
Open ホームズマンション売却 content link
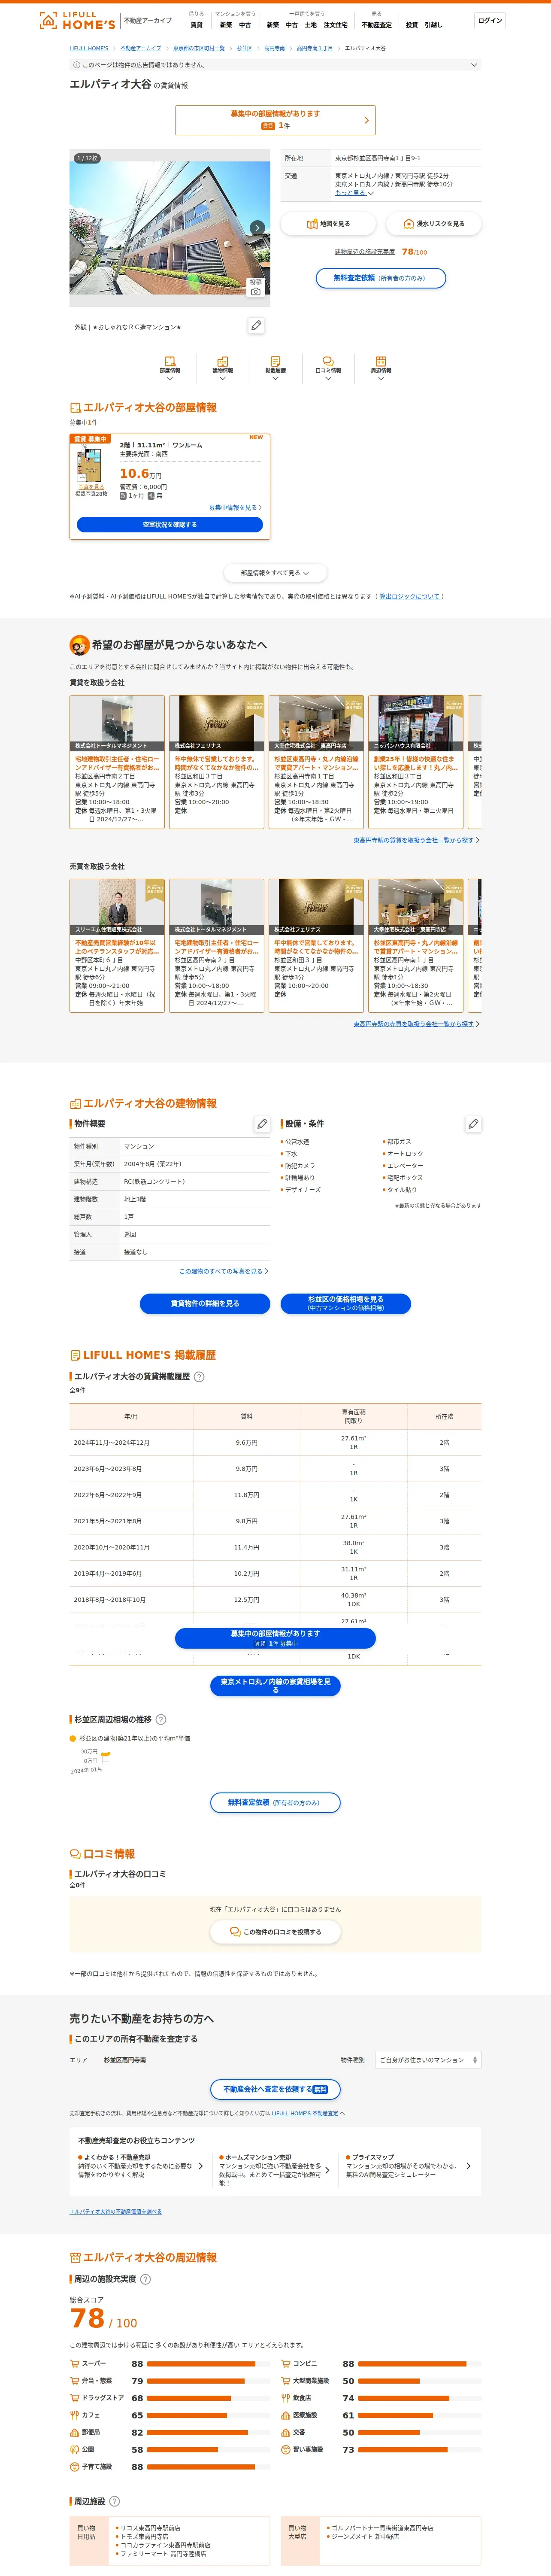[x=275, y=2170]
